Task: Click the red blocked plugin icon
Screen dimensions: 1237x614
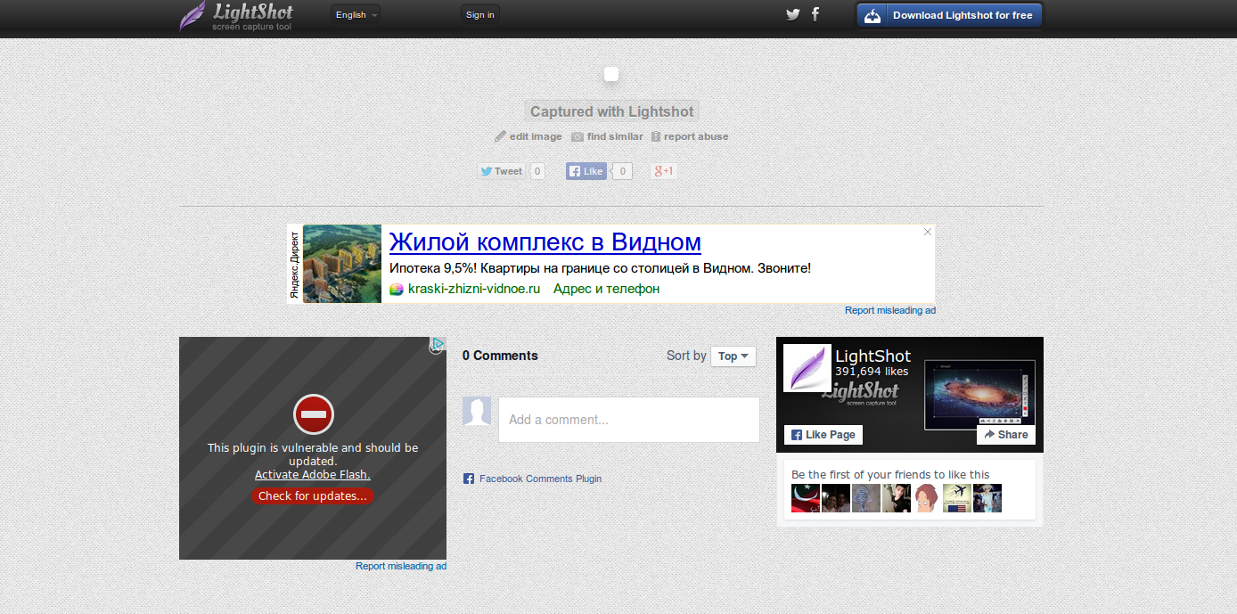Action: click(x=313, y=414)
